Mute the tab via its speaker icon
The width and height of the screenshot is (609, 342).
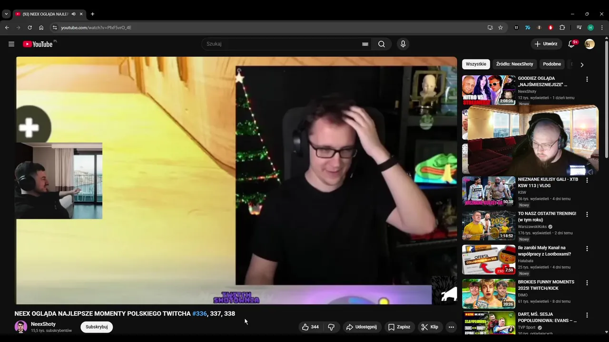73,14
